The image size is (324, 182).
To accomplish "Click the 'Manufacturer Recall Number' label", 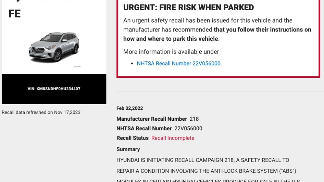I will (x=152, y=119).
